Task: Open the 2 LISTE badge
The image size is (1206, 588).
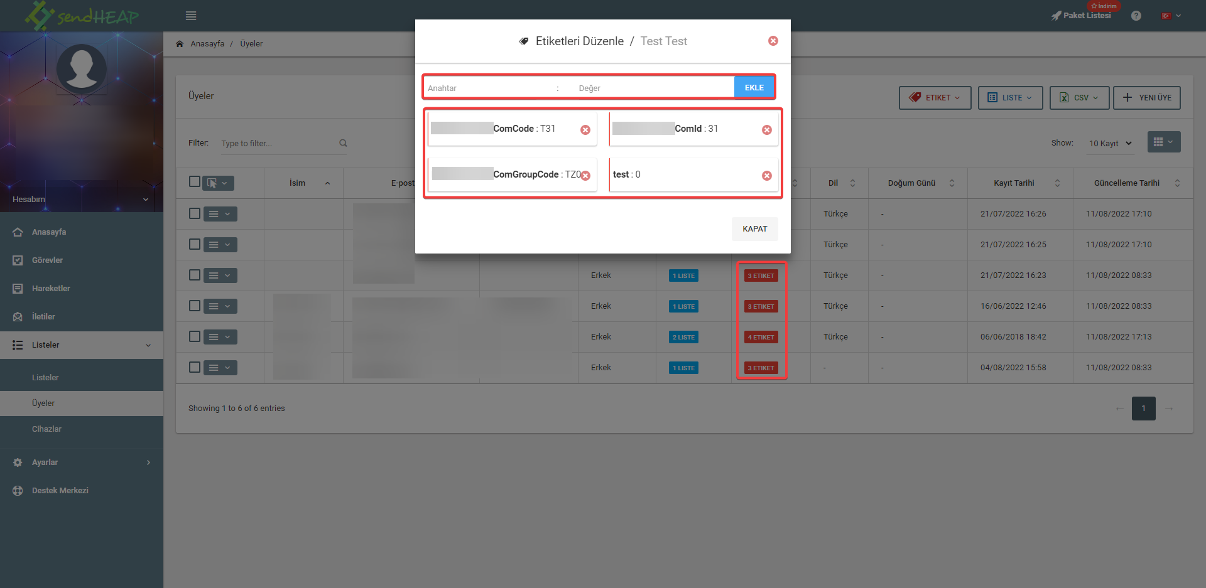Action: click(683, 338)
